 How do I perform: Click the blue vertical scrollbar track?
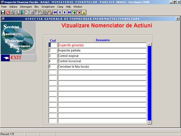(x=149, y=83)
